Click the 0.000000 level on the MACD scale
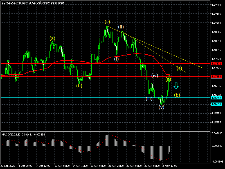This screenshot has height=169, width=225. tap(217, 146)
